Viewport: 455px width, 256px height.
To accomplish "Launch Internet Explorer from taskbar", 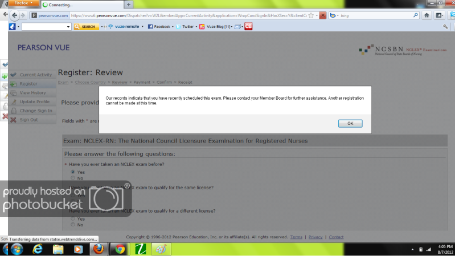I will pyautogui.click(x=38, y=249).
